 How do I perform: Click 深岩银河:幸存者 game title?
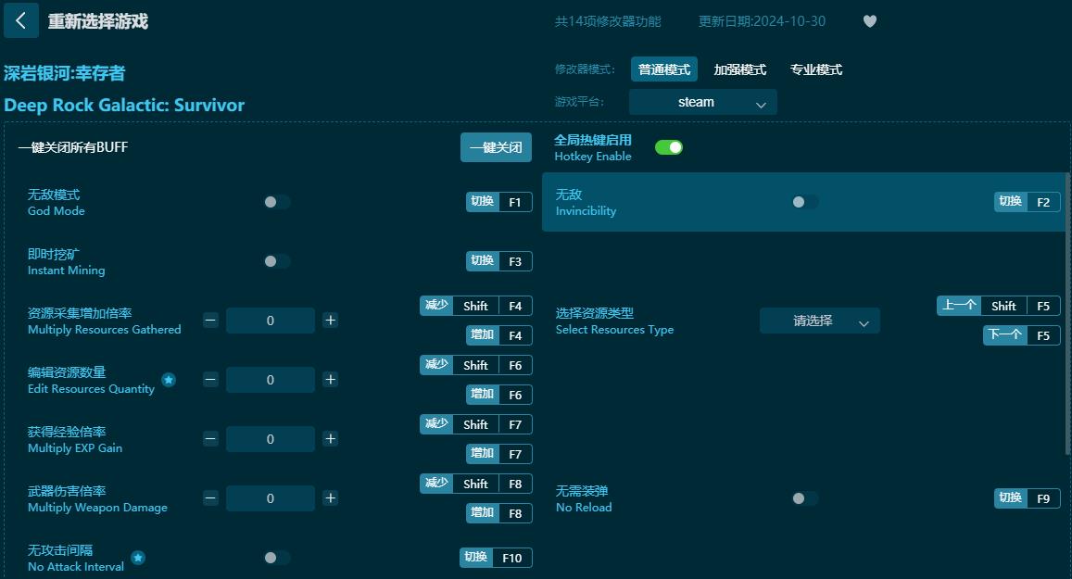(64, 73)
